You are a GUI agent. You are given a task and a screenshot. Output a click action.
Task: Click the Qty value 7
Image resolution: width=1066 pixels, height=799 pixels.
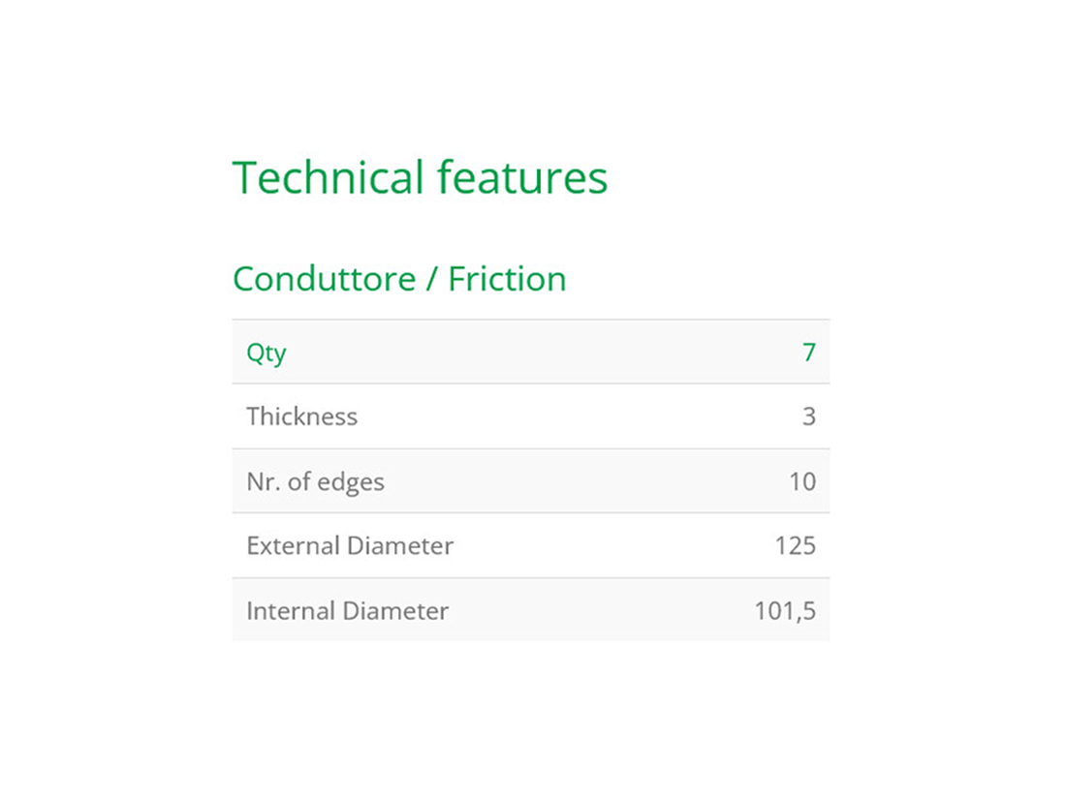click(809, 353)
